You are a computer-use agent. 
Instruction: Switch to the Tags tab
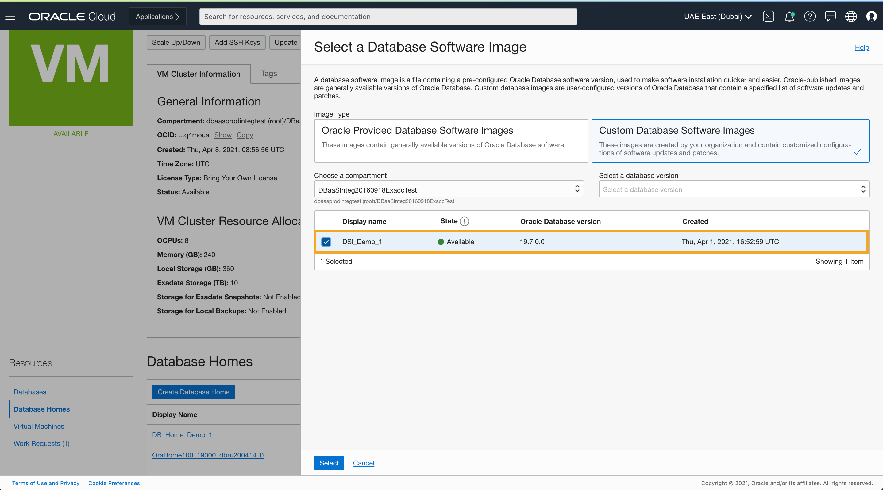coord(269,73)
